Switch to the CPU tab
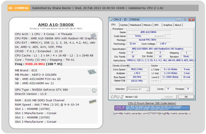This screenshot has height=134, width=206. point(113,25)
